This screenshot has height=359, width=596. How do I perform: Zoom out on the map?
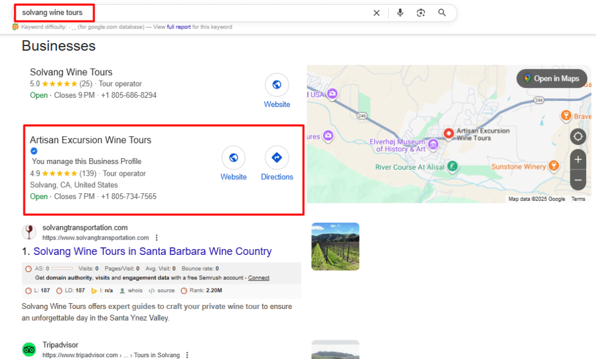coord(577,180)
